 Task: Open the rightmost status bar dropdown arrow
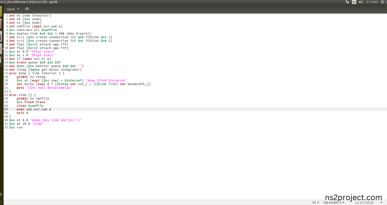point(381,202)
